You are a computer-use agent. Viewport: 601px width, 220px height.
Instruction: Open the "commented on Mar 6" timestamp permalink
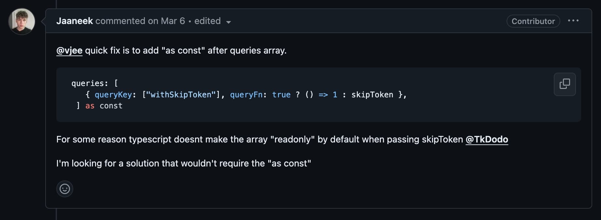(x=140, y=21)
